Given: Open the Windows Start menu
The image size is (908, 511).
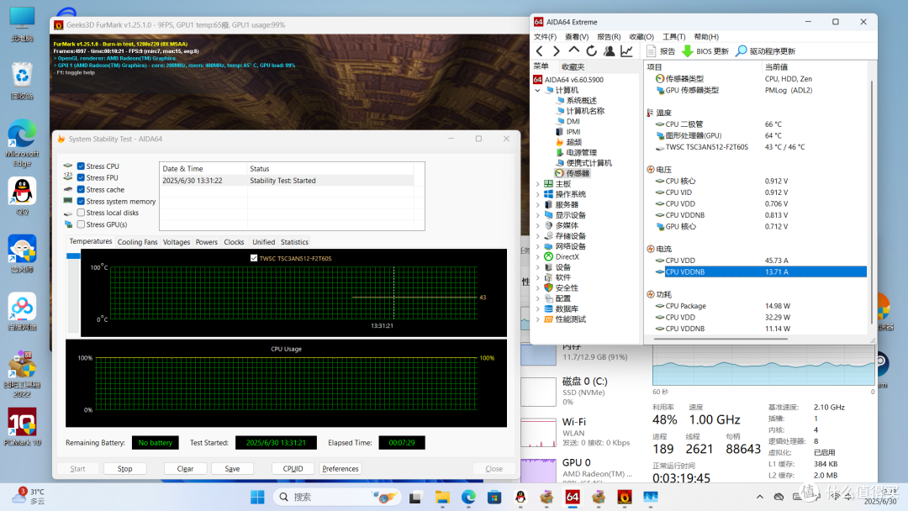Looking at the screenshot, I should pos(257,497).
